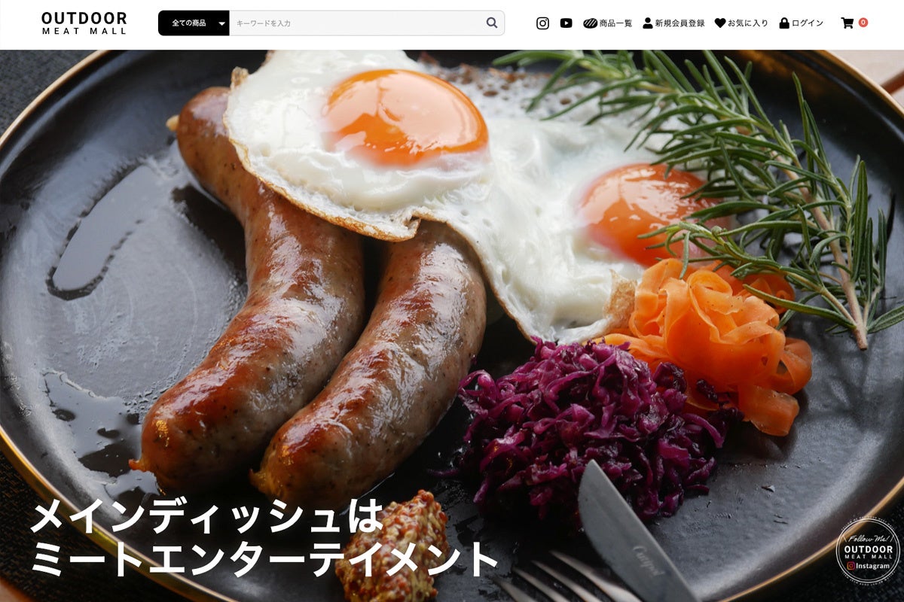
Task: Click the red cart count badge
Action: (863, 23)
